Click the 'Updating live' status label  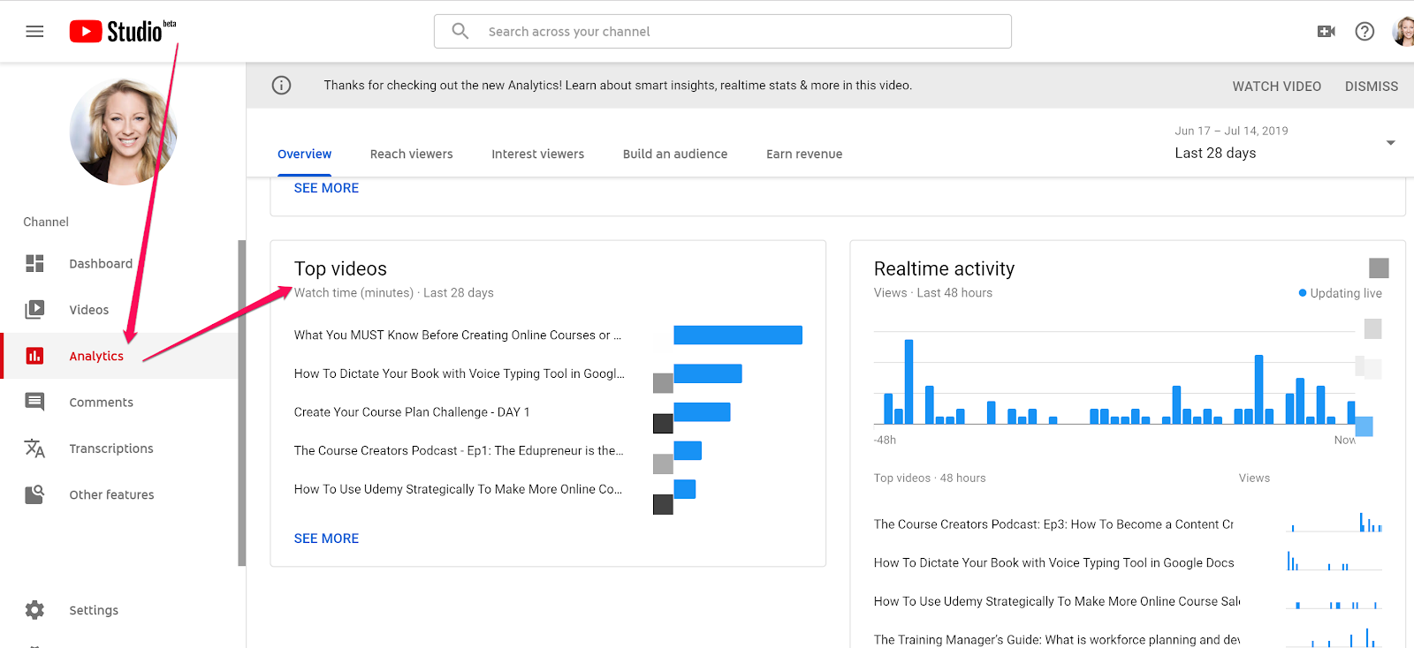(x=1340, y=292)
